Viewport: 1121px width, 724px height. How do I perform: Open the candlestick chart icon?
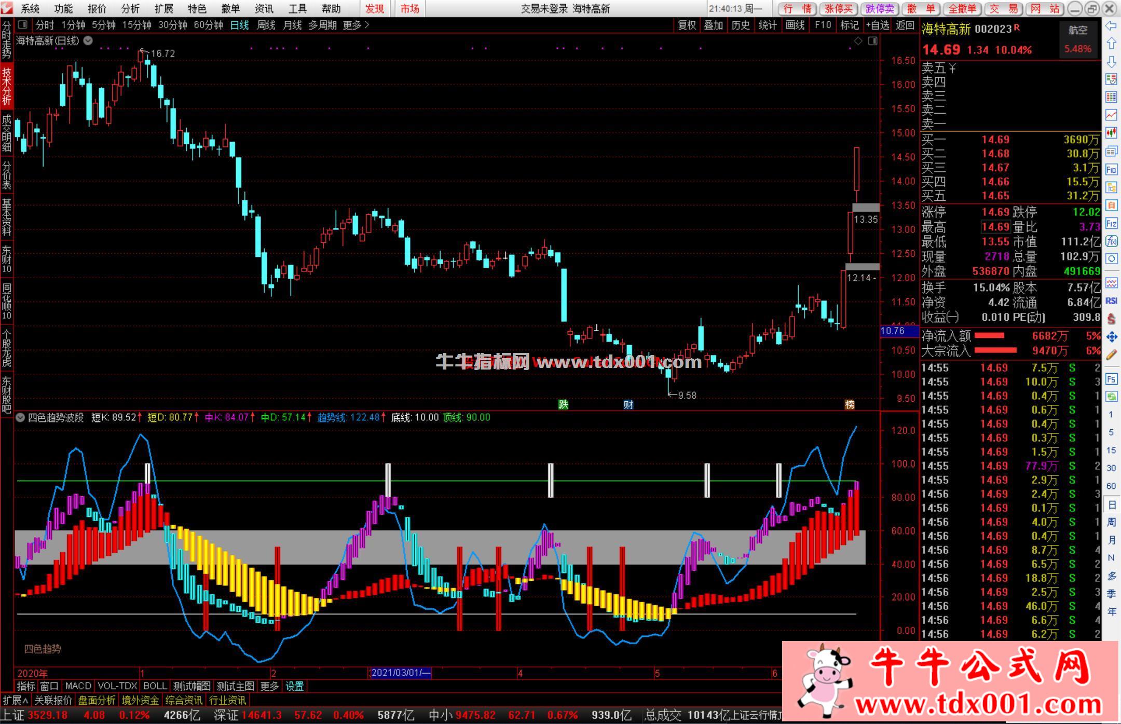(1111, 133)
